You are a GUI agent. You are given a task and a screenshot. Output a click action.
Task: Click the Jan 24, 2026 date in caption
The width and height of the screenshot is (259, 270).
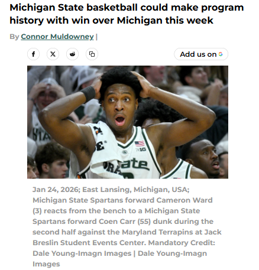click(56, 190)
